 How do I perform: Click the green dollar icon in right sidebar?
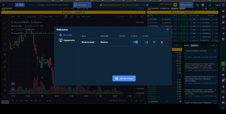(223, 64)
